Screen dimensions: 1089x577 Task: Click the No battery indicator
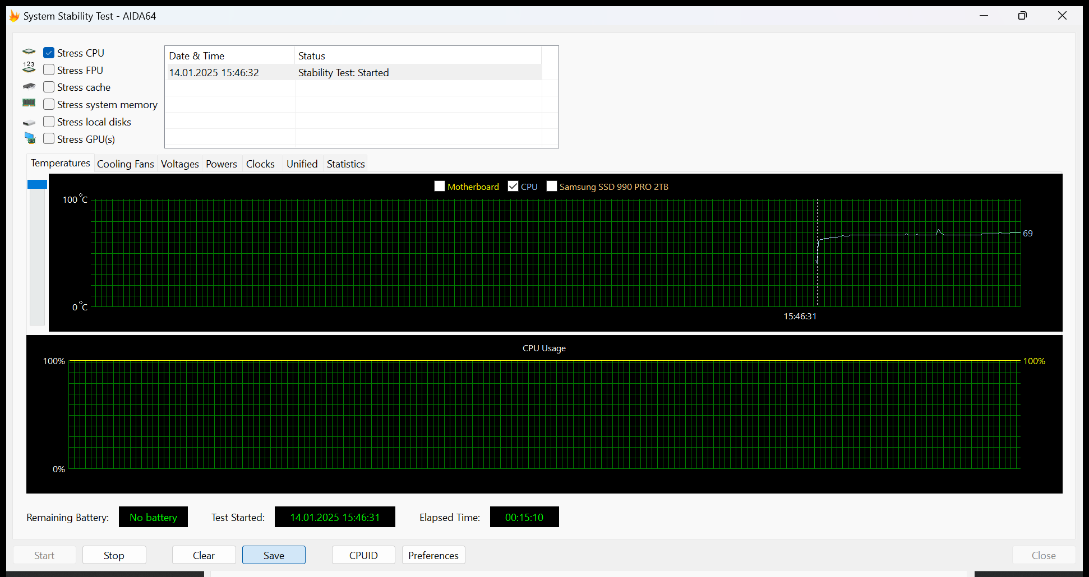pos(153,517)
